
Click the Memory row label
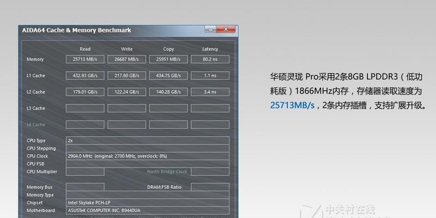pyautogui.click(x=35, y=59)
